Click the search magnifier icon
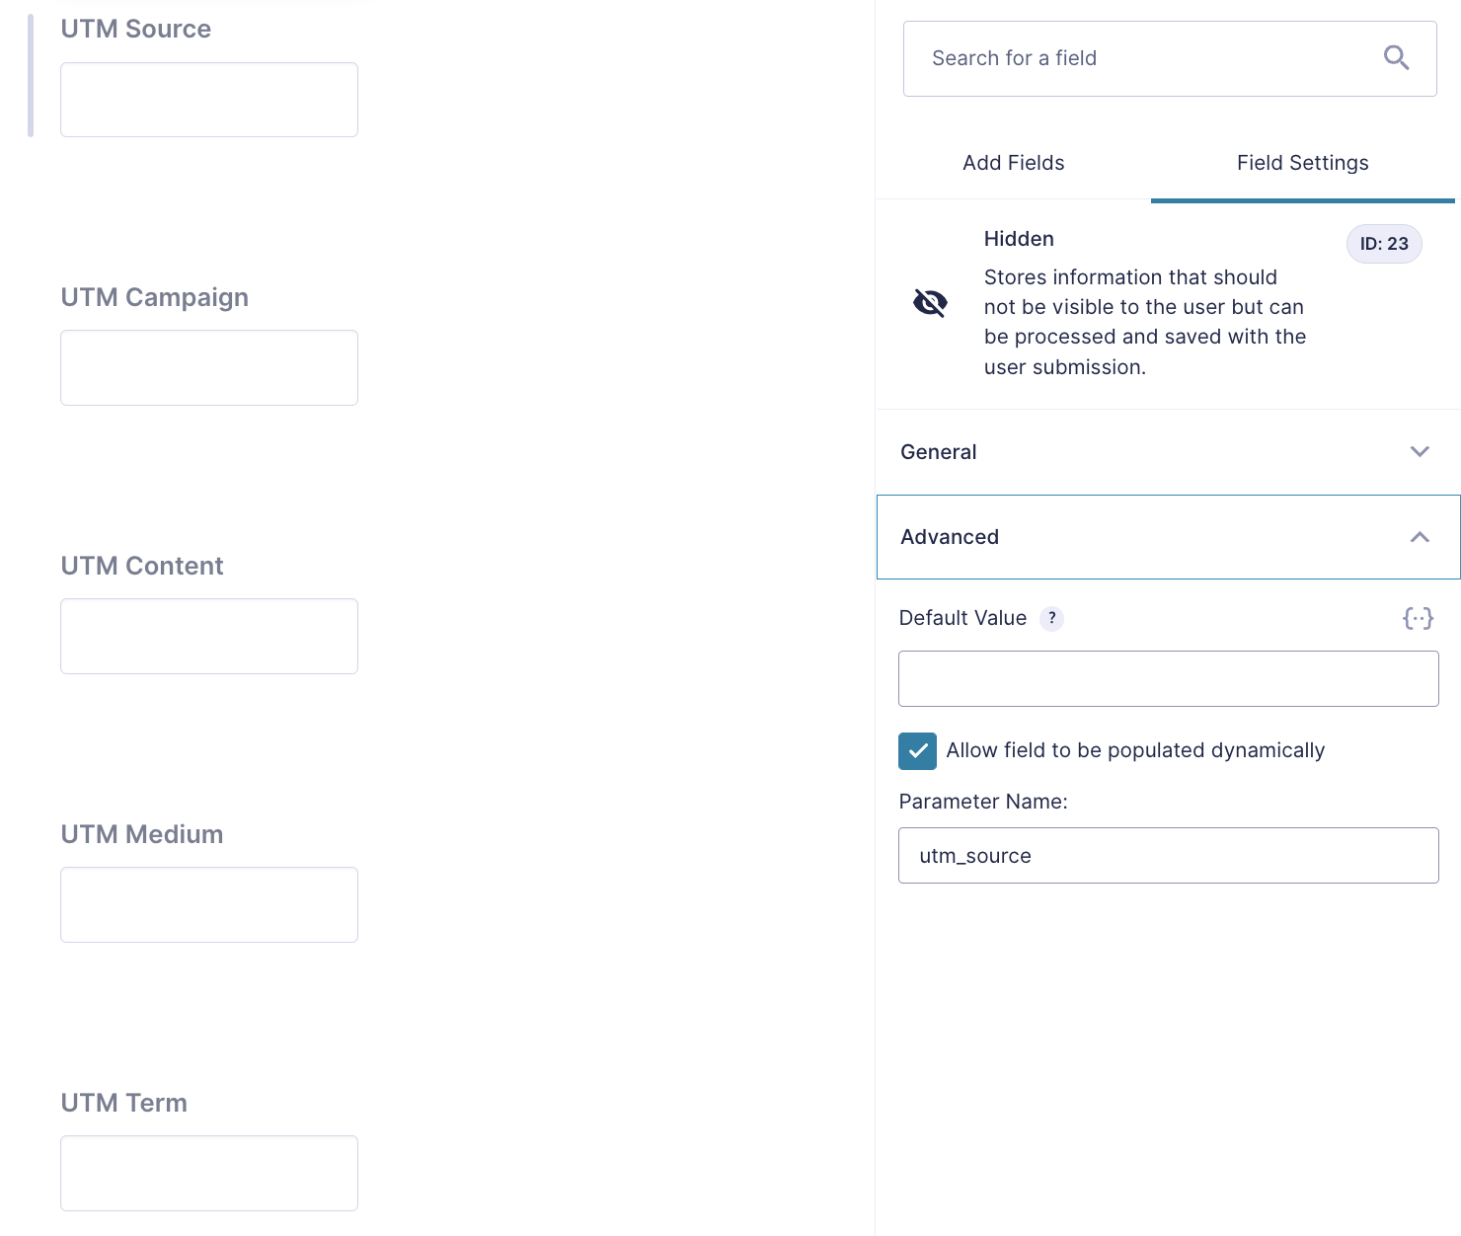Viewport: 1461px width, 1236px height. (x=1397, y=57)
